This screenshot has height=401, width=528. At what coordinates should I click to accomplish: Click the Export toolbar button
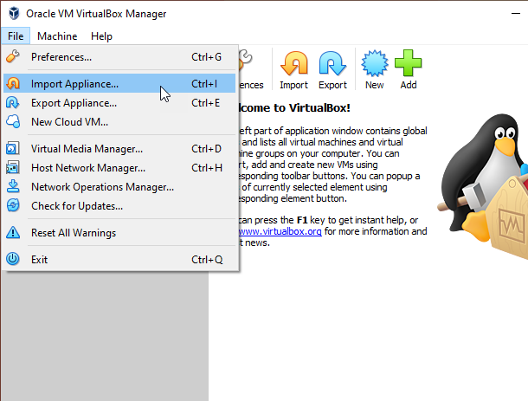click(332, 70)
